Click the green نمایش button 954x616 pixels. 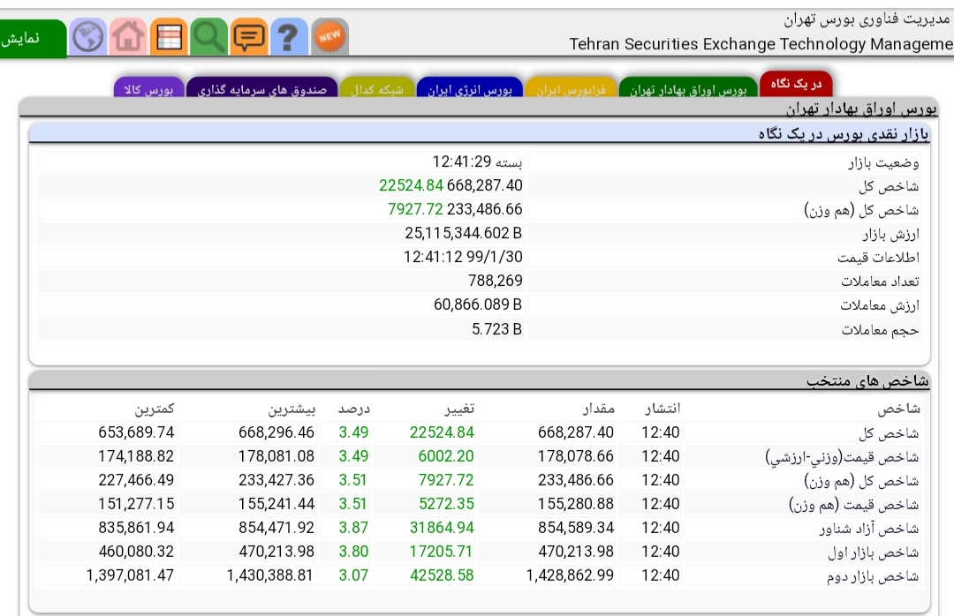coord(33,38)
